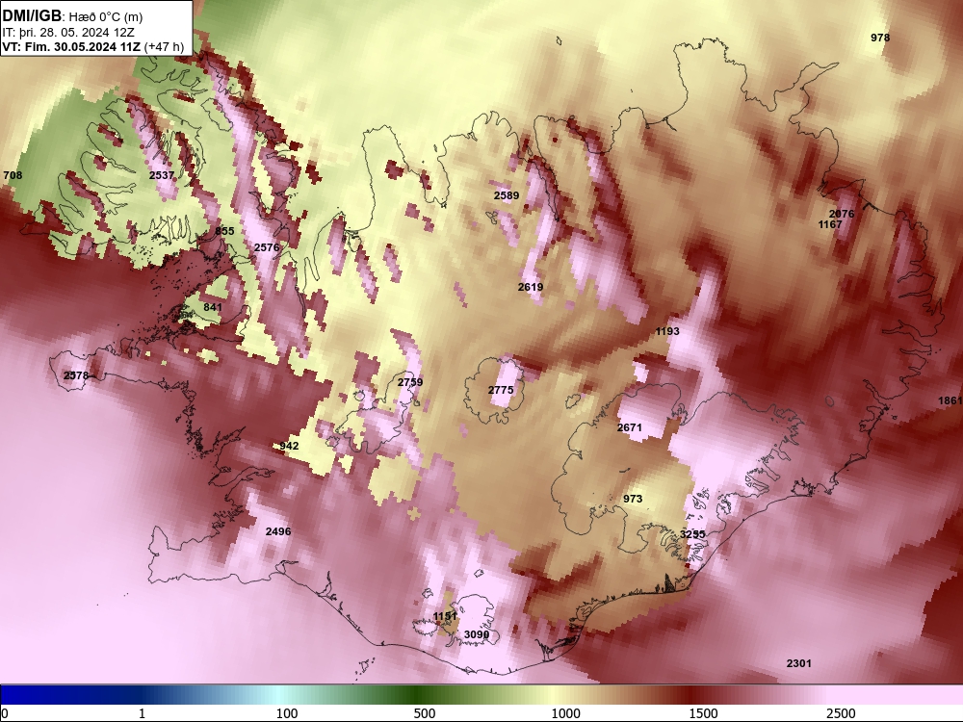Click the DMI/IGB title text
963x722 pixels.
[x=32, y=16]
